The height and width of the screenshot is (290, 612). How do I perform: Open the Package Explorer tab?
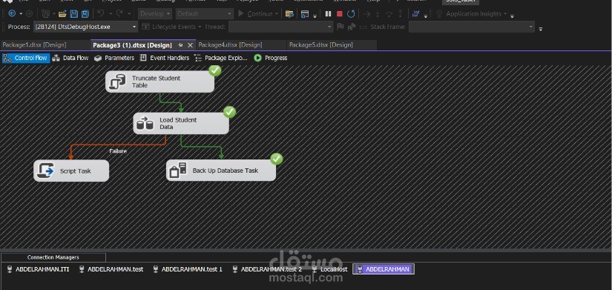[221, 58]
